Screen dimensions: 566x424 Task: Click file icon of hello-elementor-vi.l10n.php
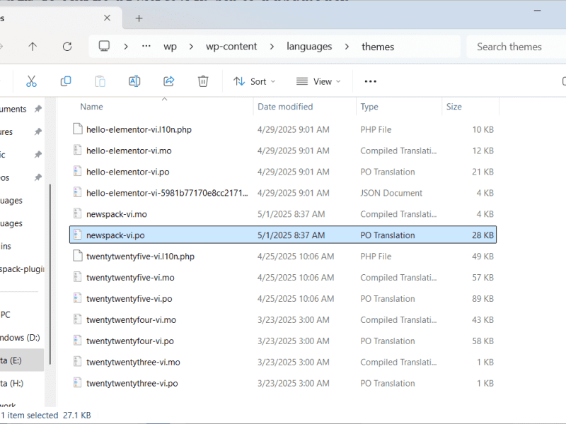click(77, 129)
